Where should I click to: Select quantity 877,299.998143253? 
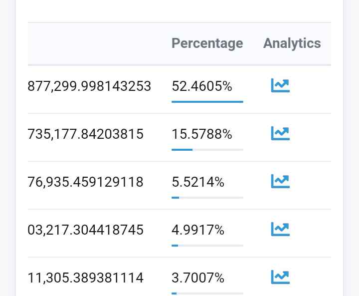pos(89,86)
